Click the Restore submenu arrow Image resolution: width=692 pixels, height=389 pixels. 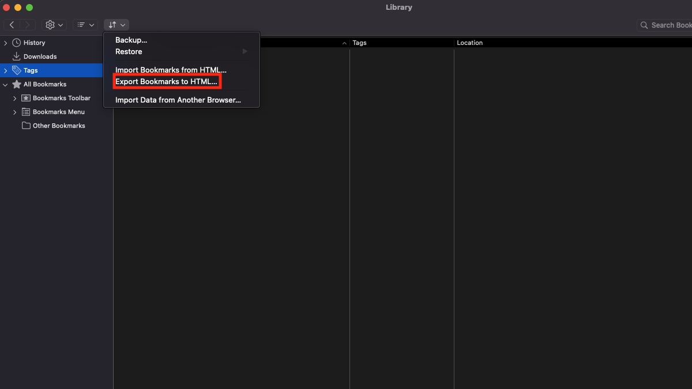pos(245,52)
